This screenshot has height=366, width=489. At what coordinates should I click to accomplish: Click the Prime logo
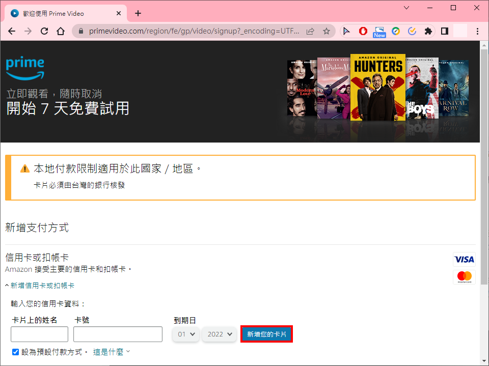tap(25, 68)
